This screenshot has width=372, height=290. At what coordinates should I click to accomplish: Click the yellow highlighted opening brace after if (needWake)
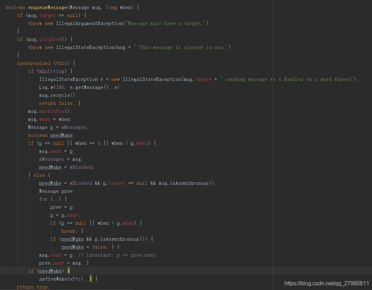click(x=69, y=271)
